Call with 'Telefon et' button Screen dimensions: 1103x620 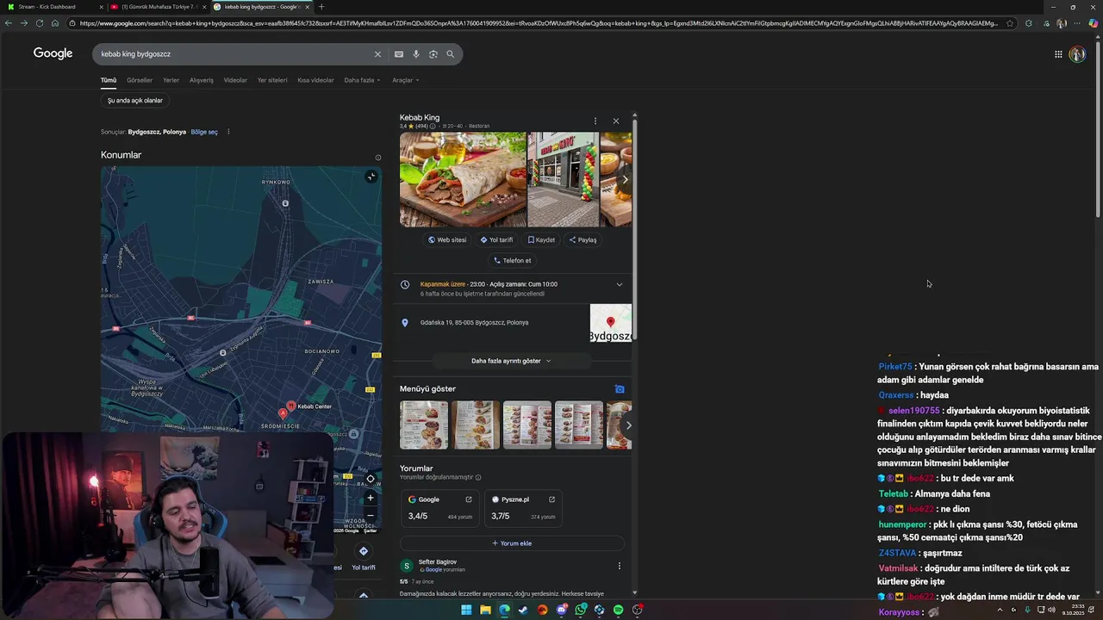[x=512, y=260]
